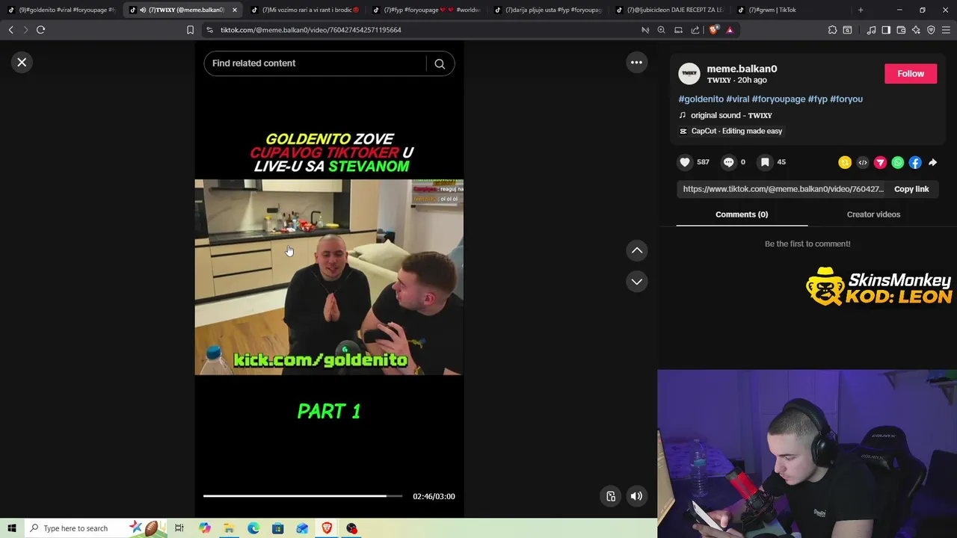Open the three-dots more options menu
The width and height of the screenshot is (957, 538).
tap(636, 63)
